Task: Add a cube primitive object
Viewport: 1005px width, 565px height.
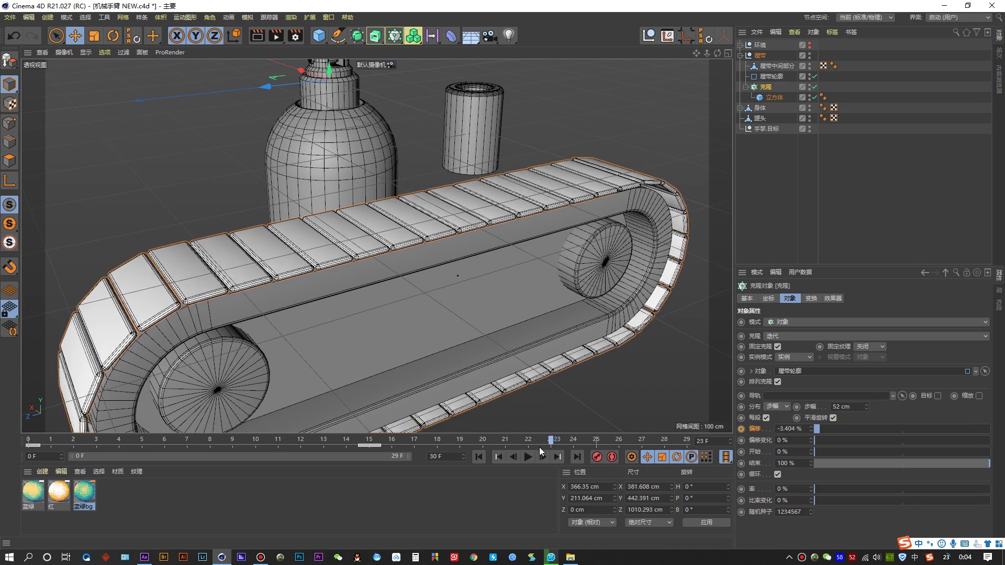Action: click(x=319, y=36)
